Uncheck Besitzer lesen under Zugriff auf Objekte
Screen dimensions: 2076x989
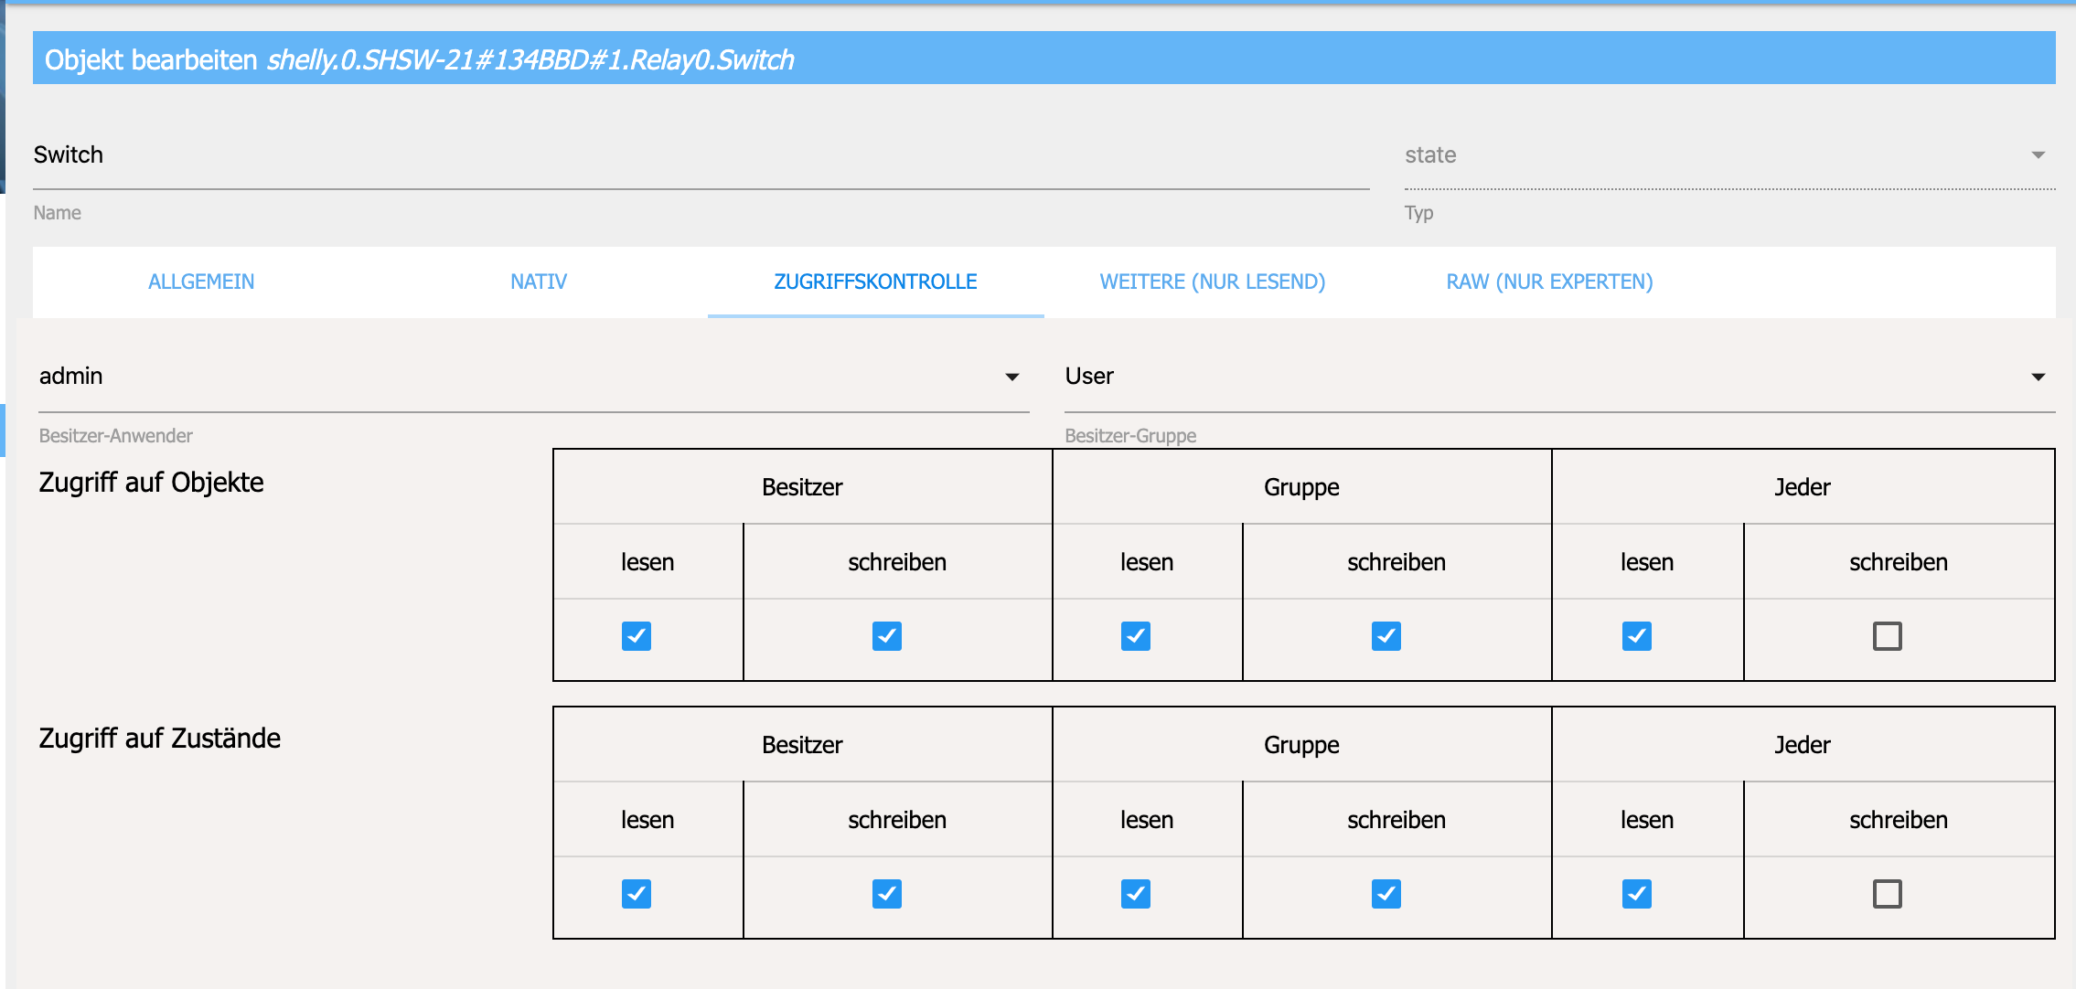(636, 636)
